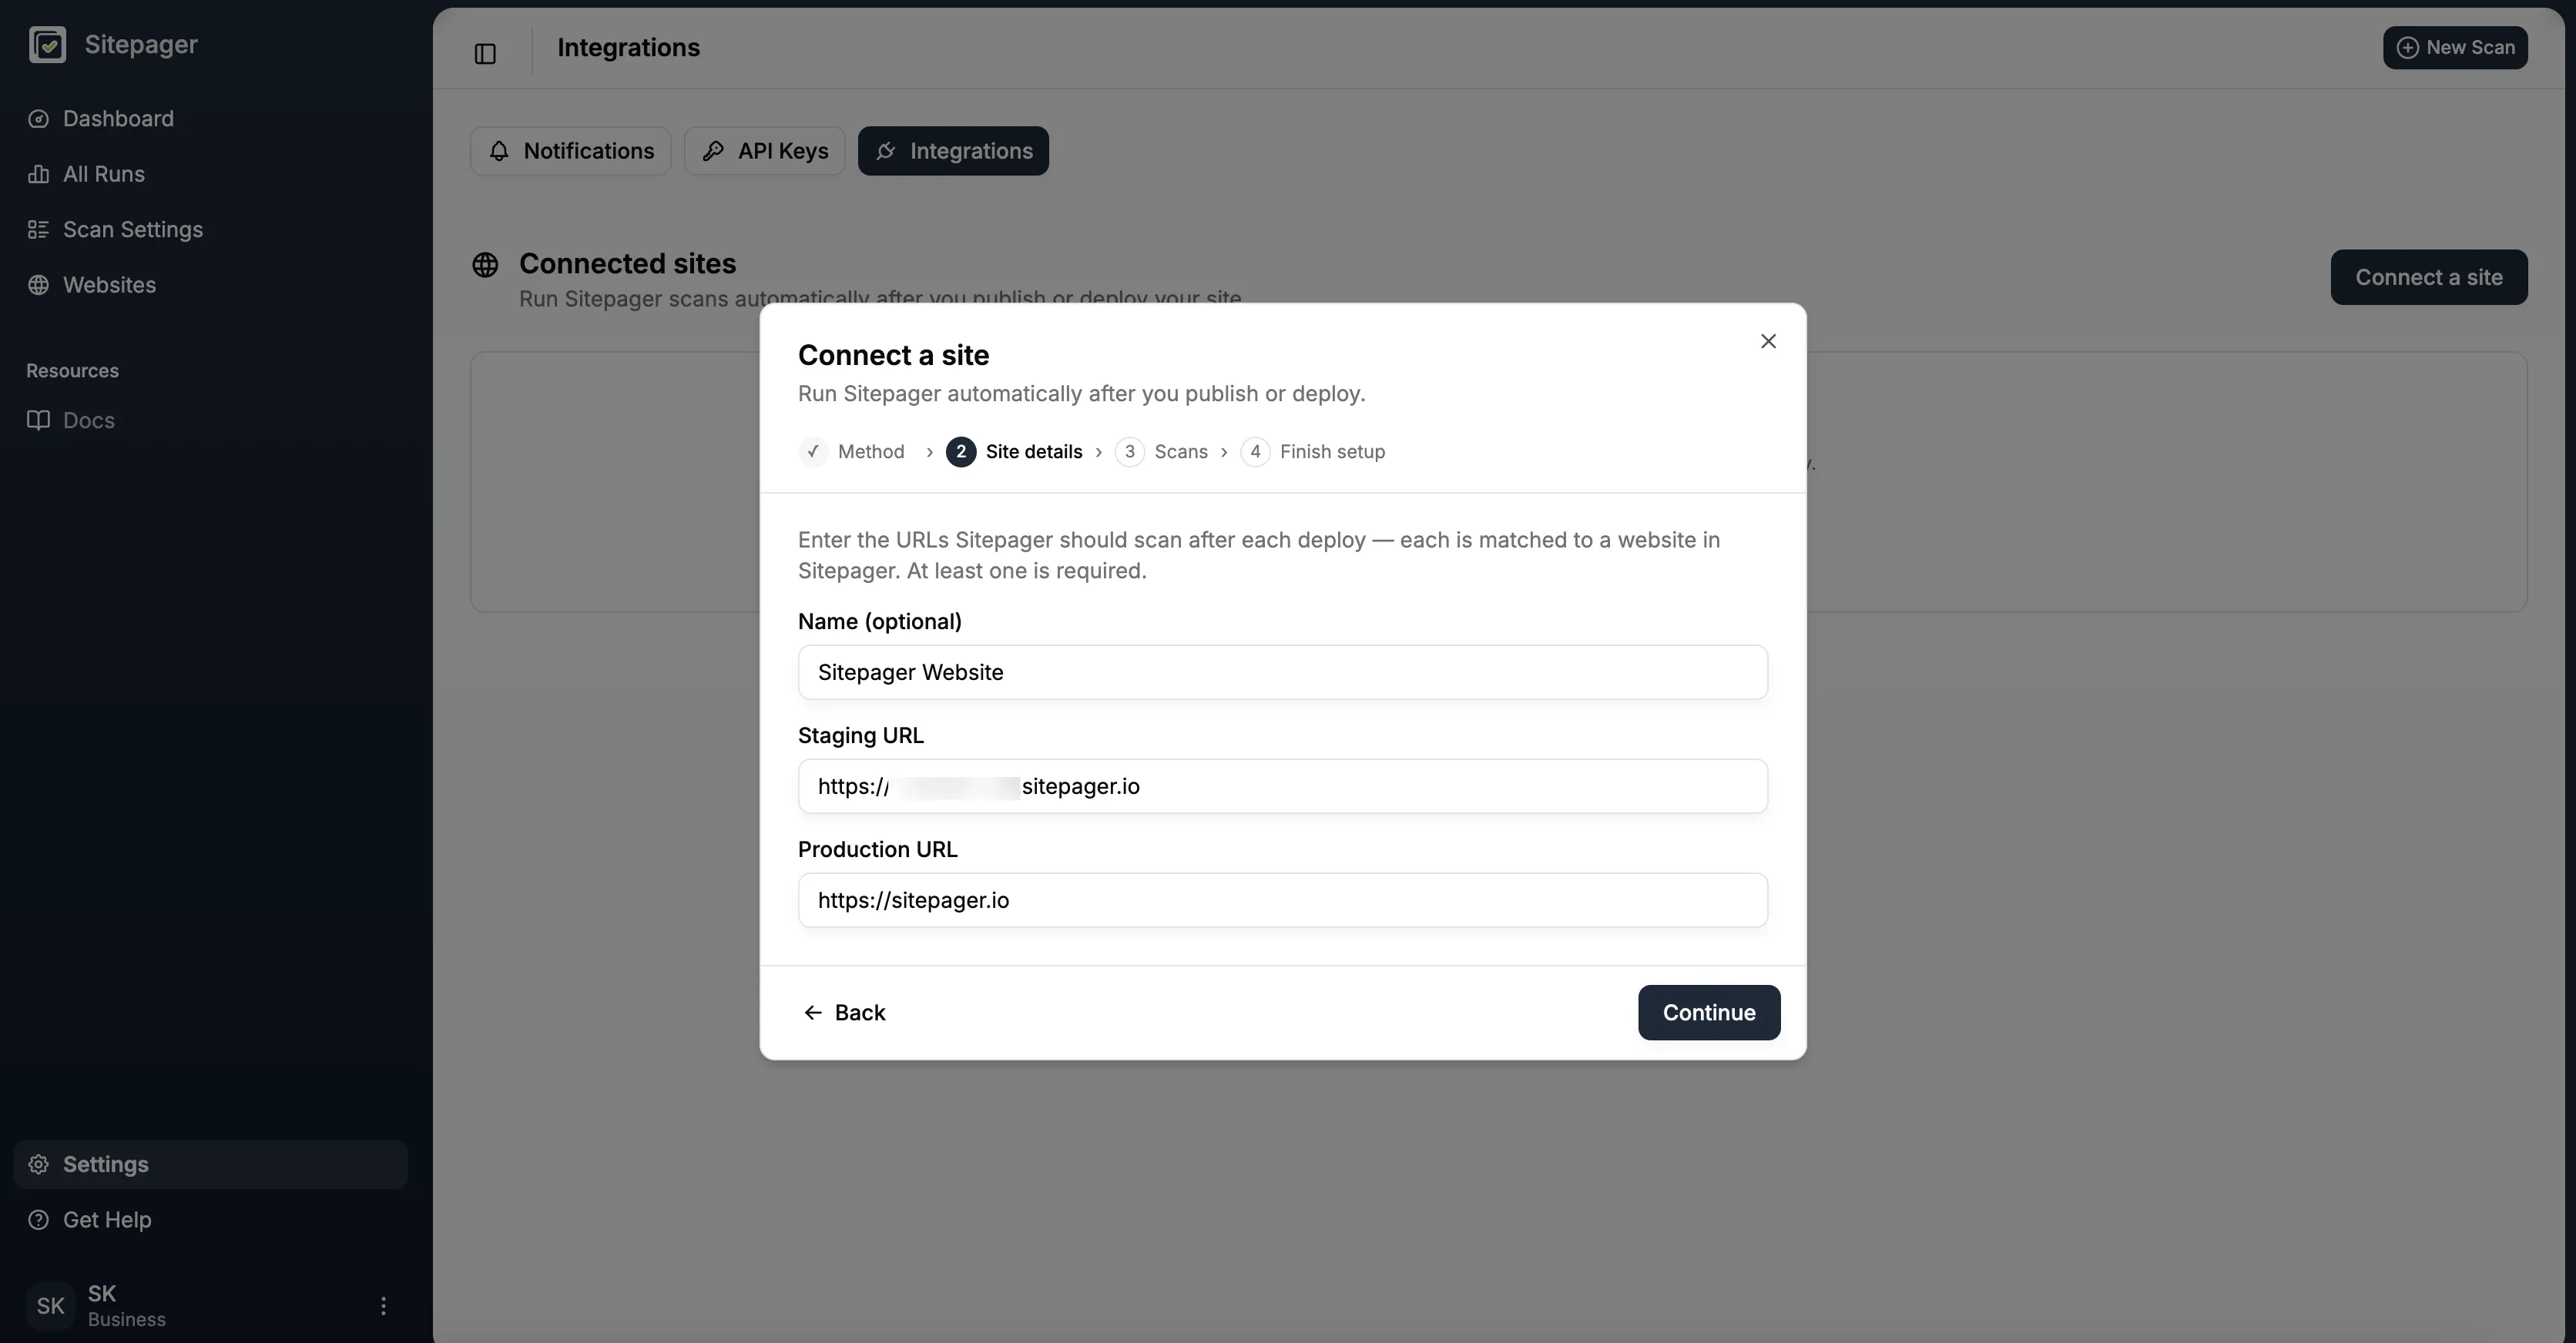Click the key icon on API Keys tab
This screenshot has height=1343, width=2576.
coord(713,151)
